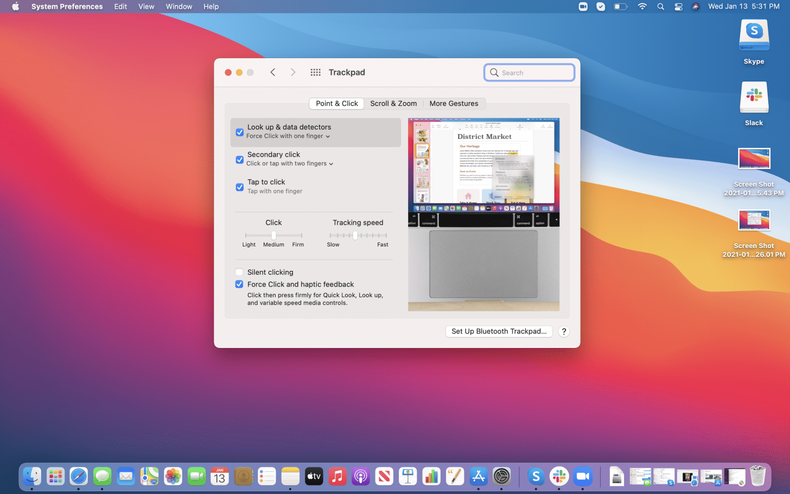This screenshot has height=494, width=790.
Task: Open the Apple menu
Action: [15, 7]
